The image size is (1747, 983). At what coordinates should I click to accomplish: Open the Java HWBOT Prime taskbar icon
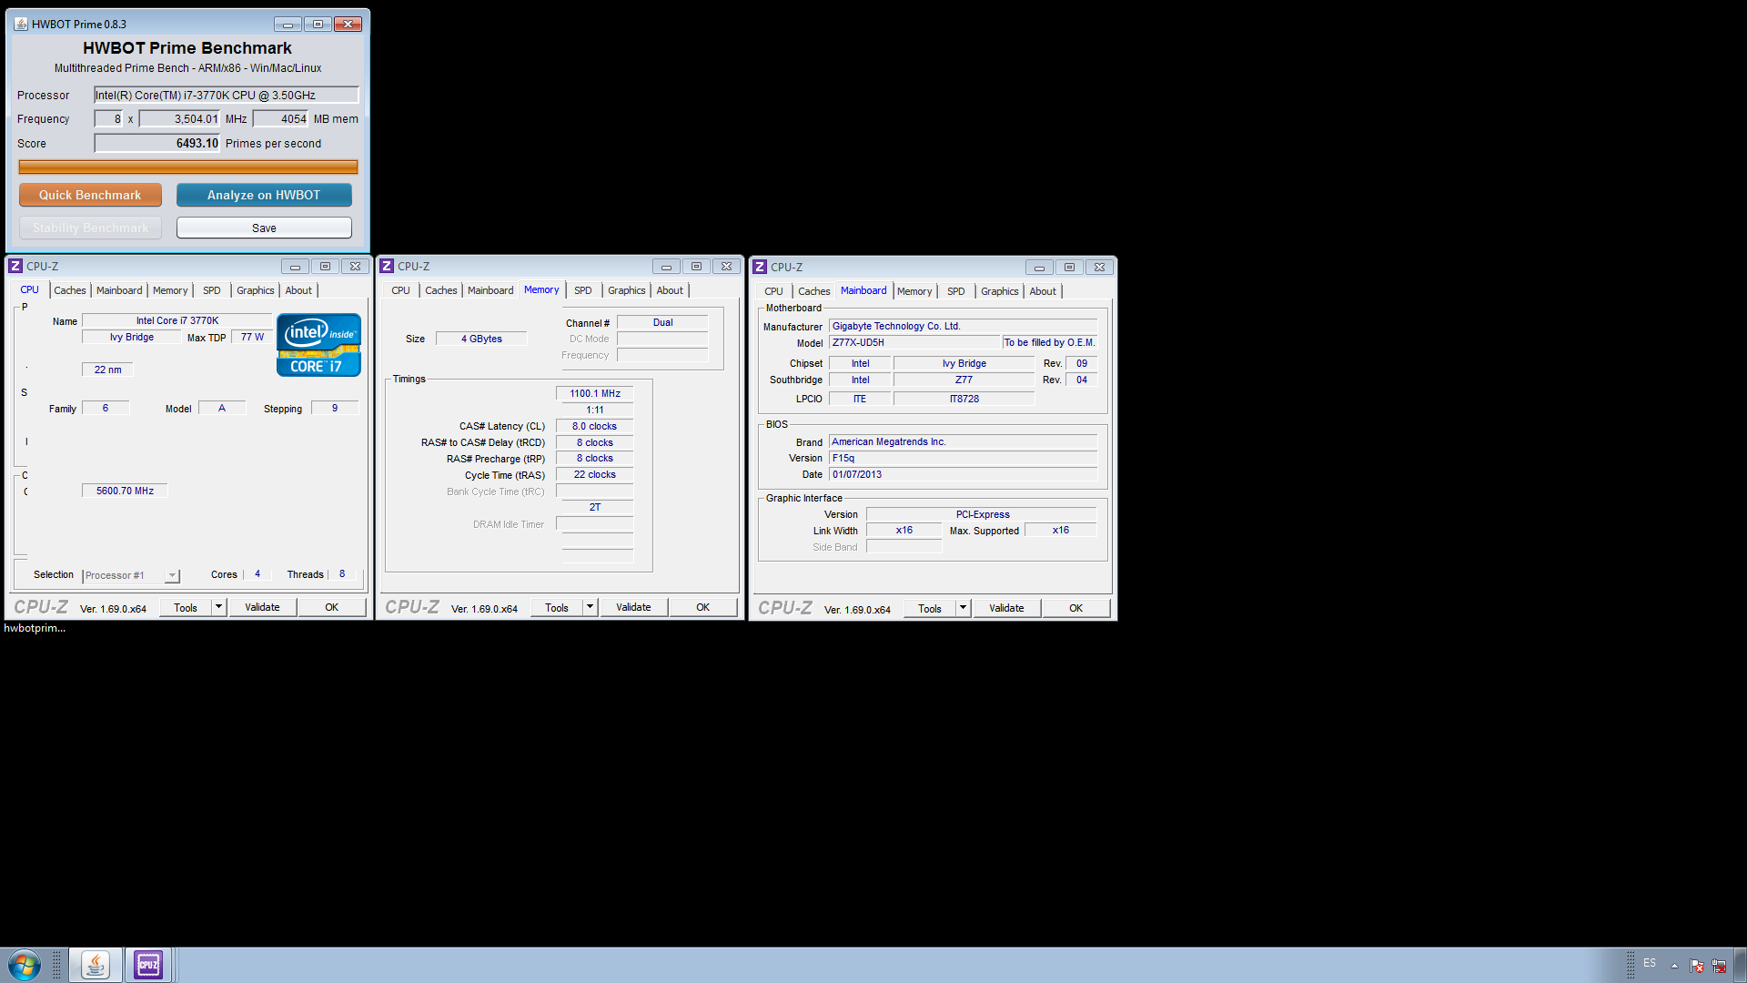coord(96,965)
